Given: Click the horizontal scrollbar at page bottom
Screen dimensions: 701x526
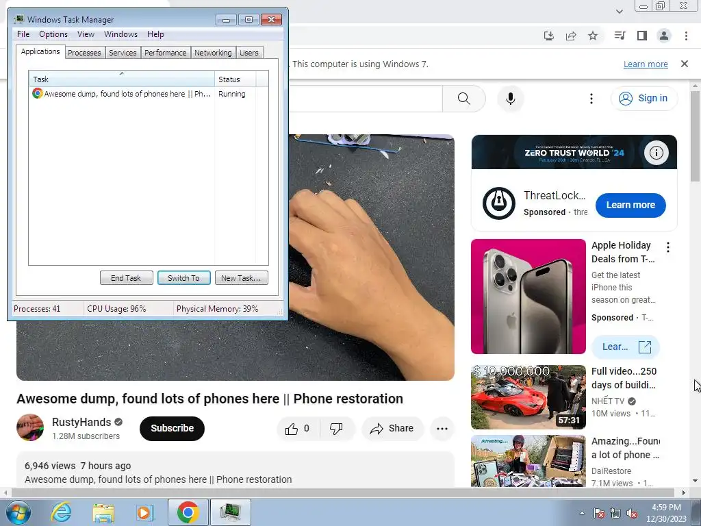Looking at the screenshot, I should coord(343,492).
